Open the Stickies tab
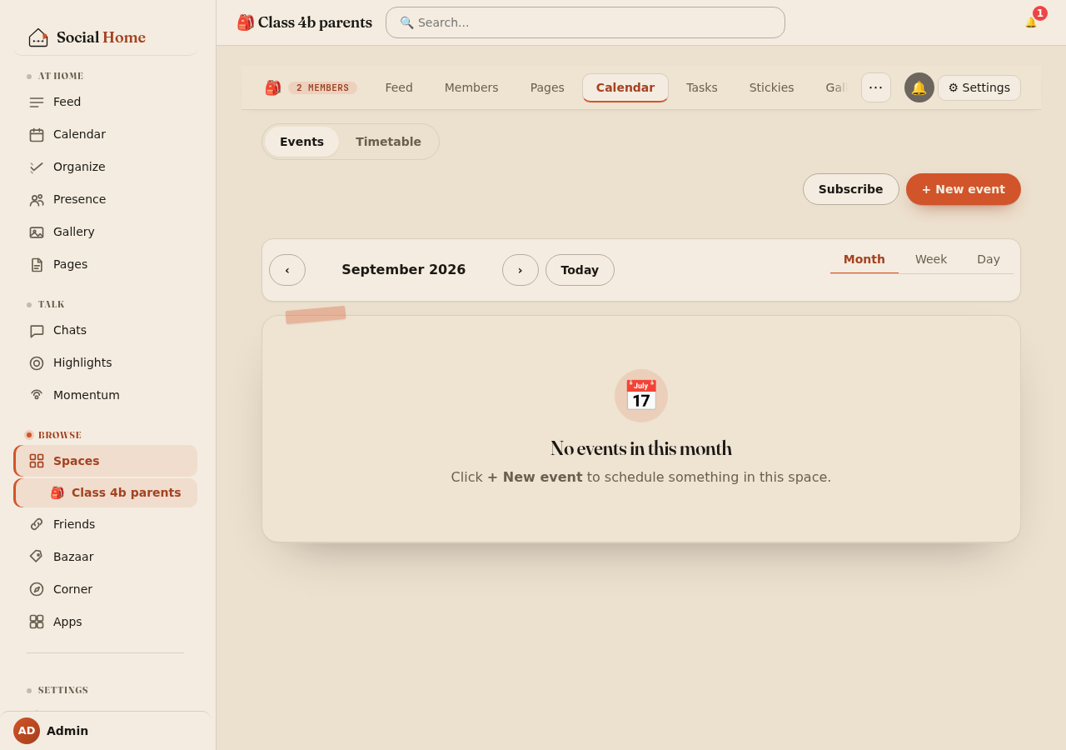This screenshot has height=750, width=1066. 771,87
